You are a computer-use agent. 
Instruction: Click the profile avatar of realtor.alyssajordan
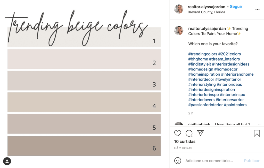point(179,9)
